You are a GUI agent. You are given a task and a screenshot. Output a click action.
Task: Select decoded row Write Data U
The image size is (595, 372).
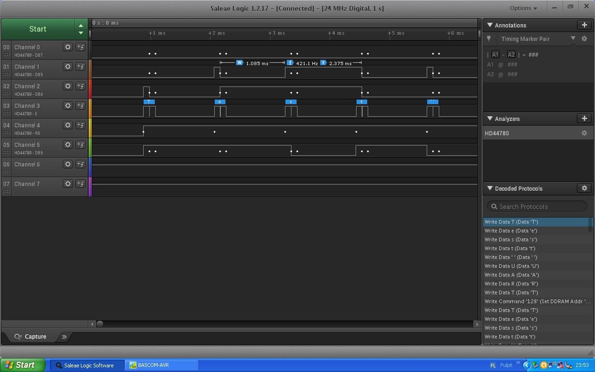click(536, 266)
